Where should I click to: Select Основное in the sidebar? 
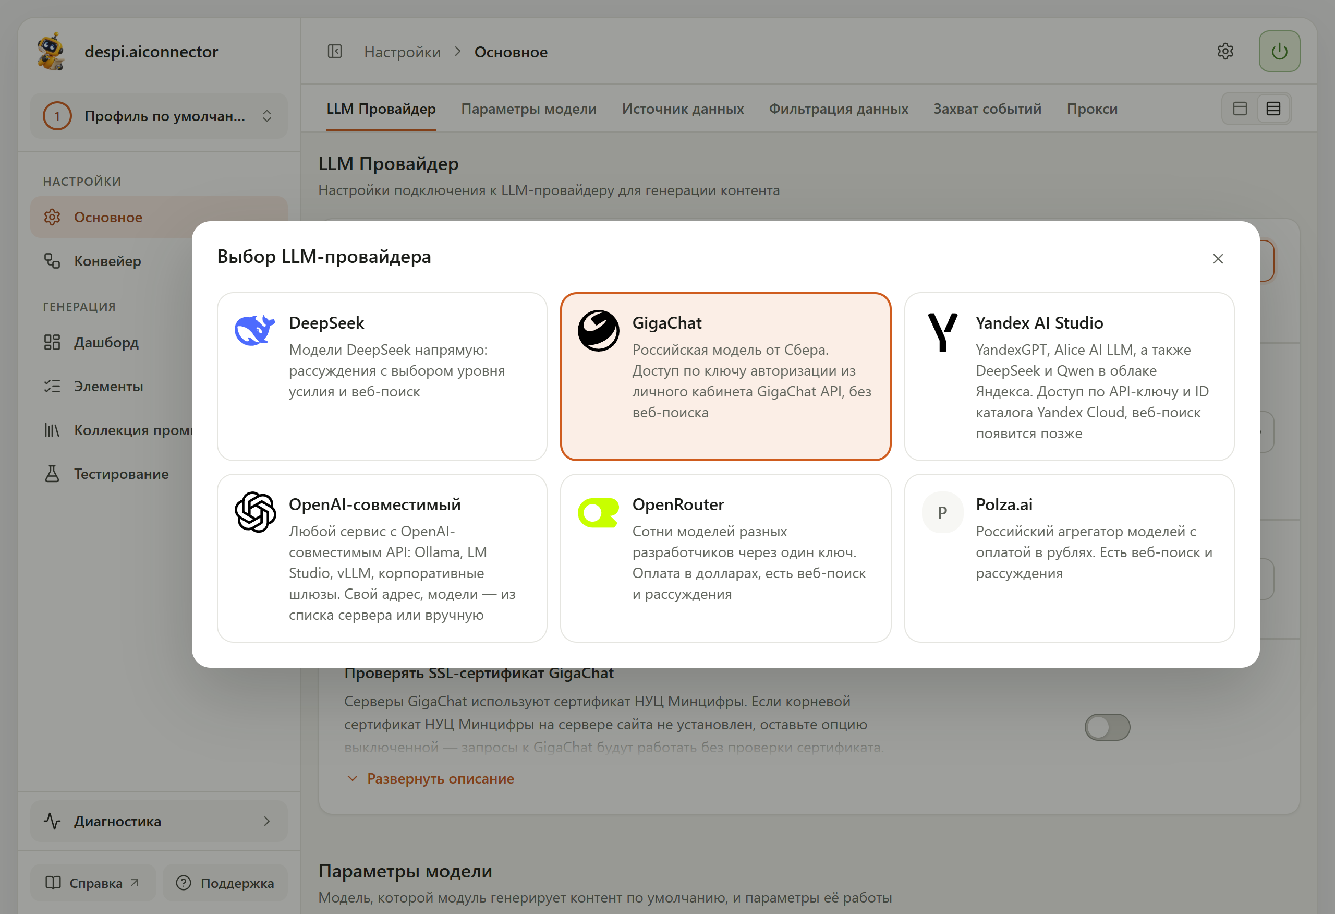click(x=159, y=218)
